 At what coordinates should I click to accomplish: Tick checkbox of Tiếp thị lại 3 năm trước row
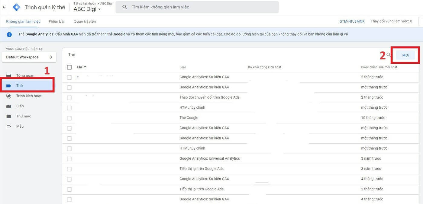tap(69, 169)
